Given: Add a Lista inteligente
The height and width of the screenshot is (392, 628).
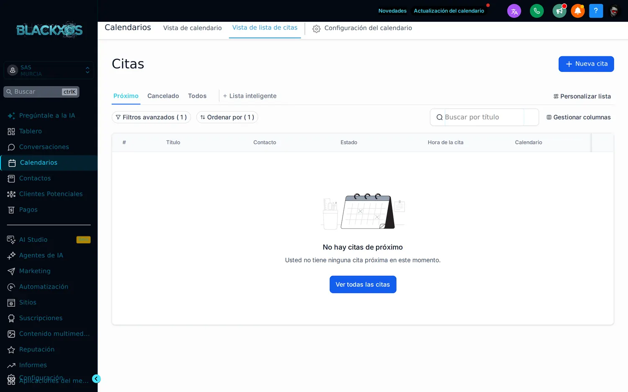Looking at the screenshot, I should click(x=250, y=96).
